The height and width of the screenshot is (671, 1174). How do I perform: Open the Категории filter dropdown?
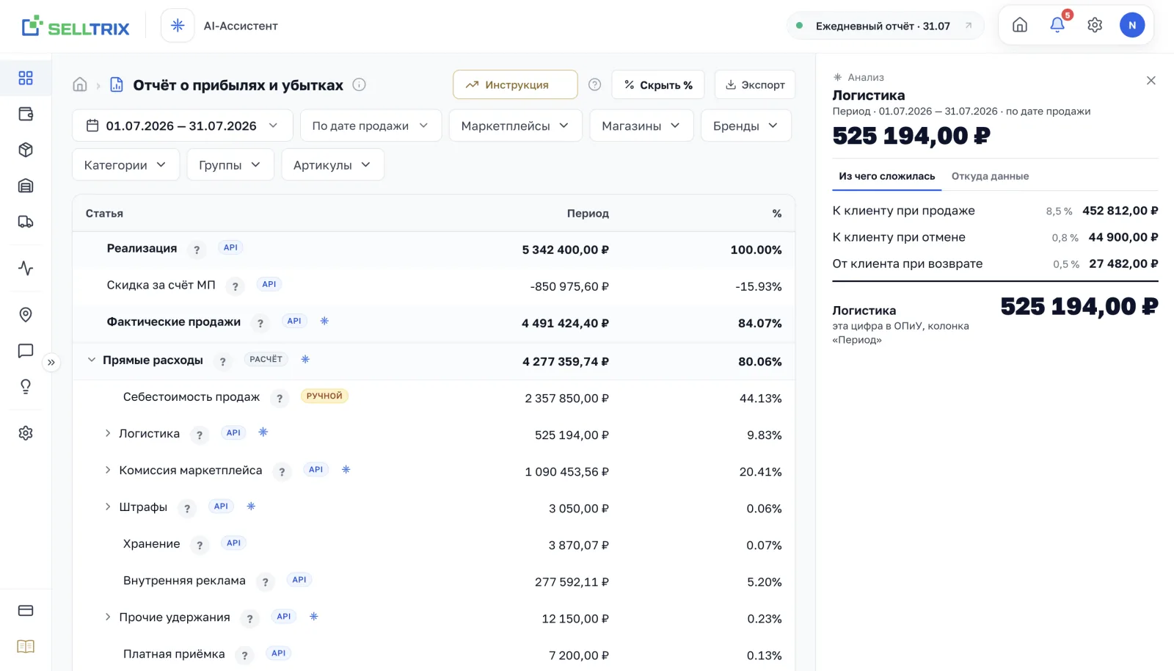[125, 165]
